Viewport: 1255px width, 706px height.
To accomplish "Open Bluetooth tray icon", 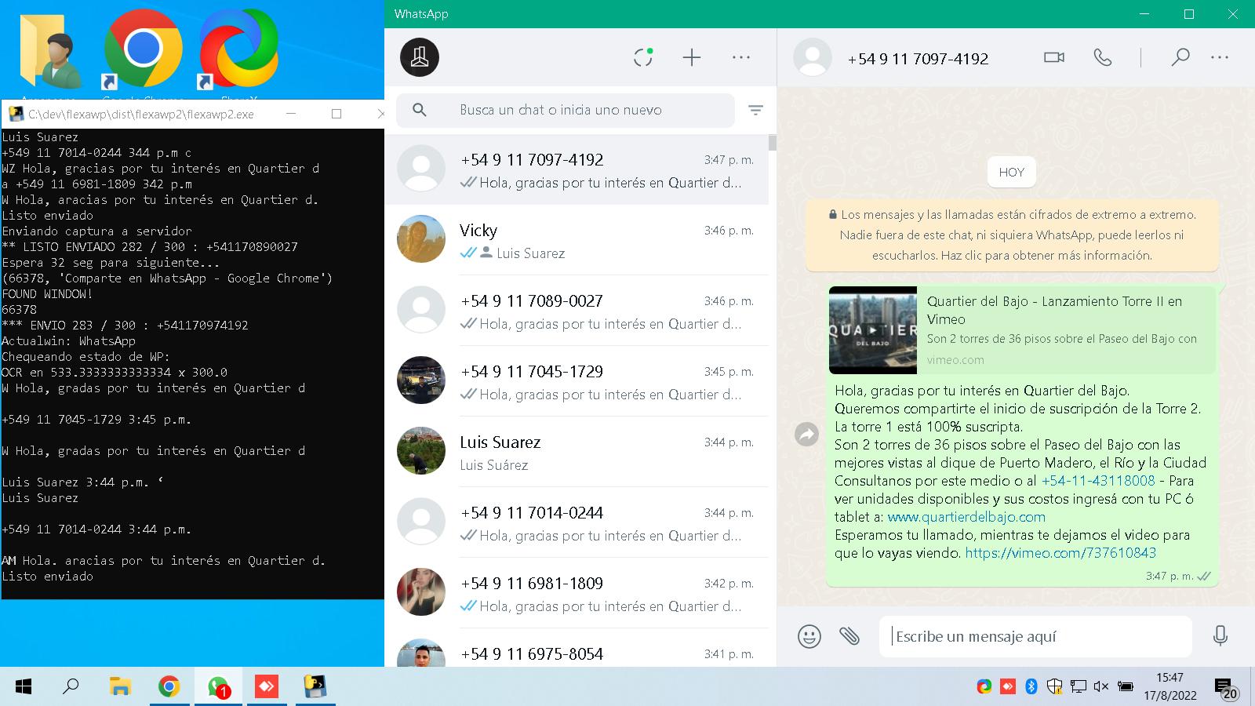I will pyautogui.click(x=1031, y=687).
